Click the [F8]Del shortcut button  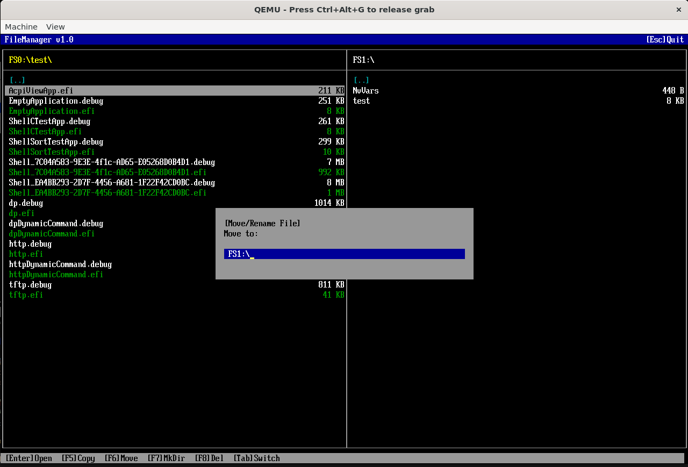pos(209,458)
